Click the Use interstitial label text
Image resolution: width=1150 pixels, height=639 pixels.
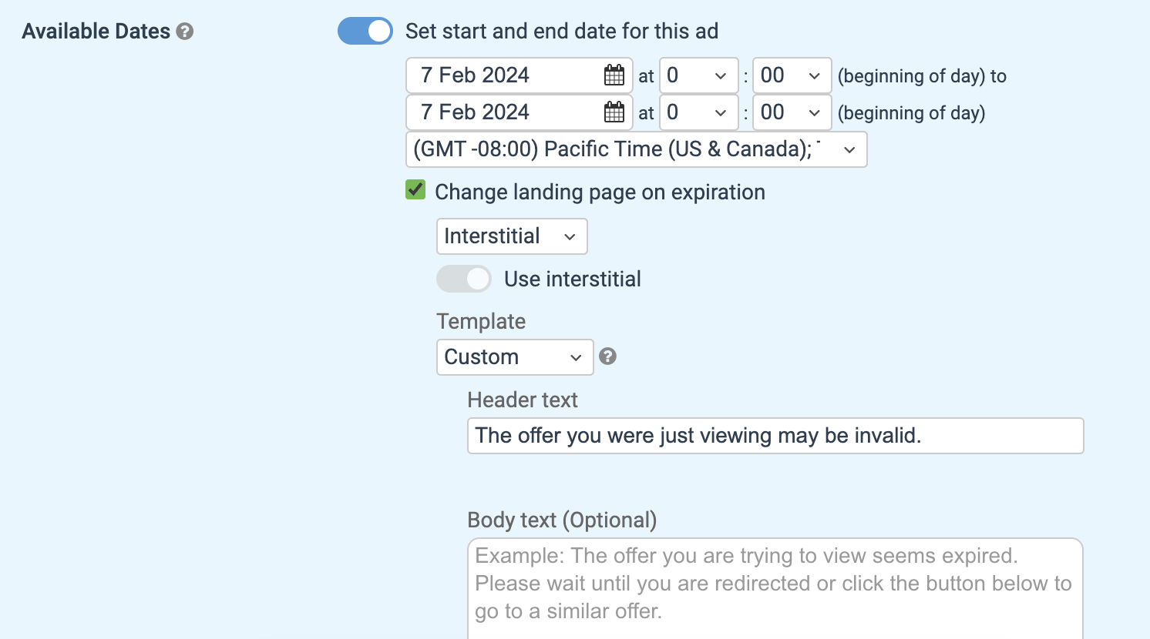pyautogui.click(x=573, y=279)
